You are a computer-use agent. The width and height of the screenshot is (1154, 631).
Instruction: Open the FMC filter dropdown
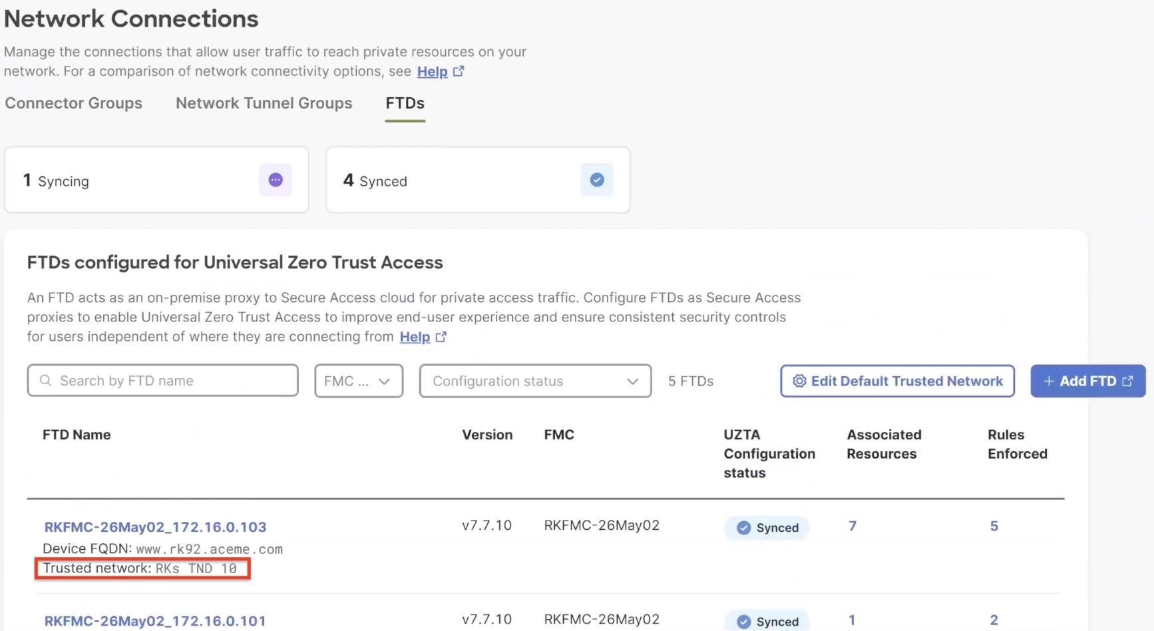pyautogui.click(x=358, y=381)
